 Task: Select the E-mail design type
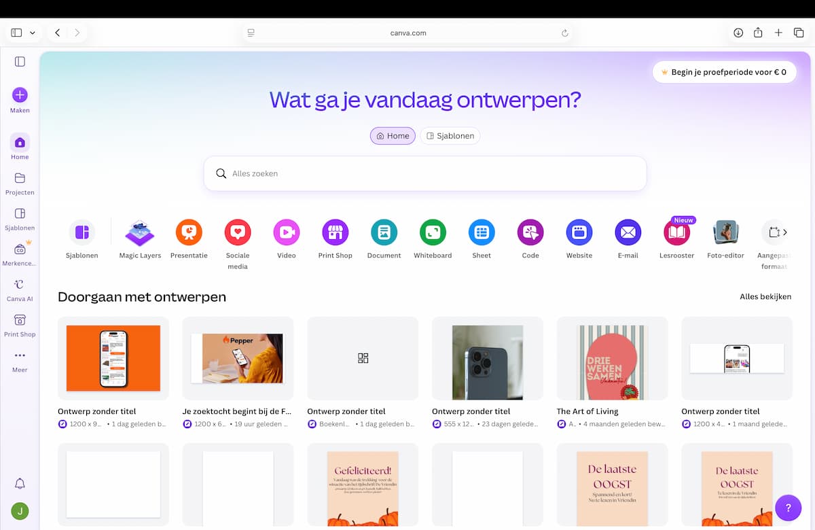tap(628, 232)
